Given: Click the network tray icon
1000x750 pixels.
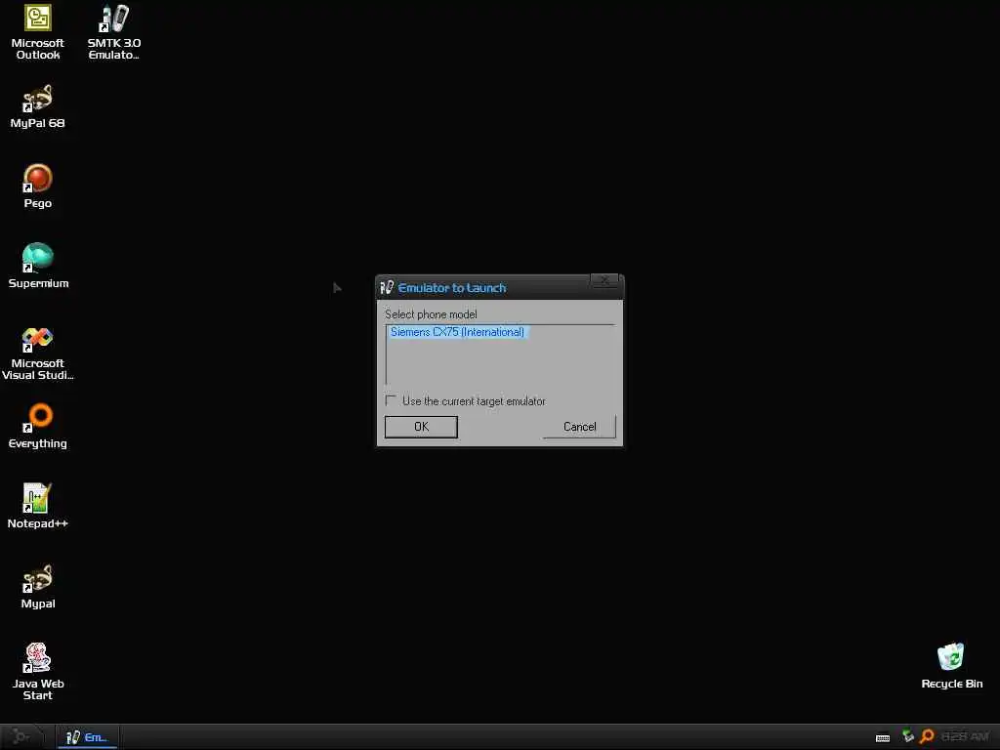Looking at the screenshot, I should (908, 736).
